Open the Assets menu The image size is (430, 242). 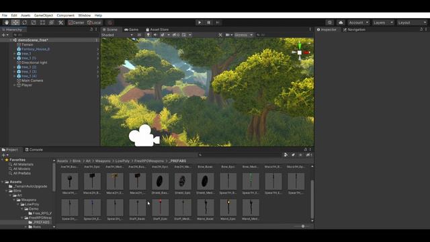coord(26,15)
